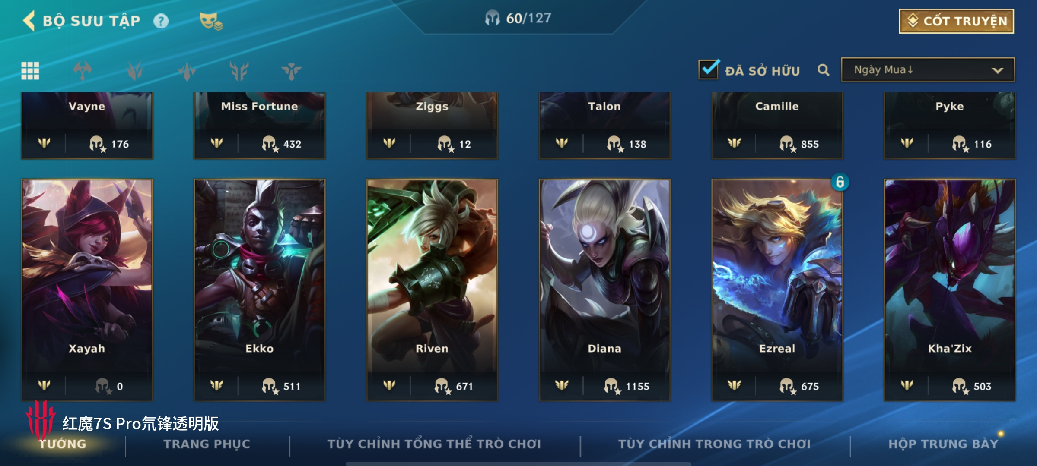
Task: Open the Hộp Trưng Bày tab
Action: pos(943,444)
